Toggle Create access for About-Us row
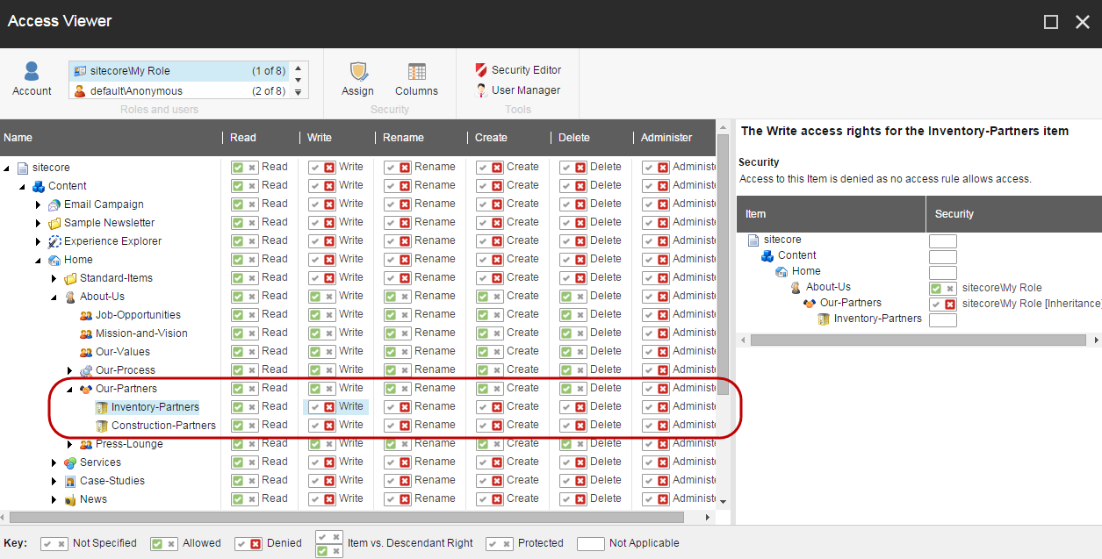The height and width of the screenshot is (559, 1102). pyautogui.click(x=491, y=297)
